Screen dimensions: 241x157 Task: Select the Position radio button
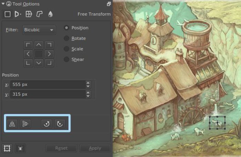[66, 28]
